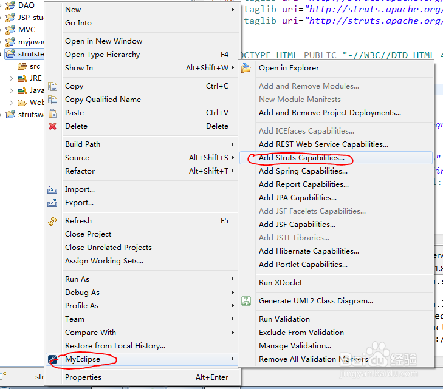This screenshot has width=443, height=389.
Task: Select Profile As entry
Action: pyautogui.click(x=142, y=306)
